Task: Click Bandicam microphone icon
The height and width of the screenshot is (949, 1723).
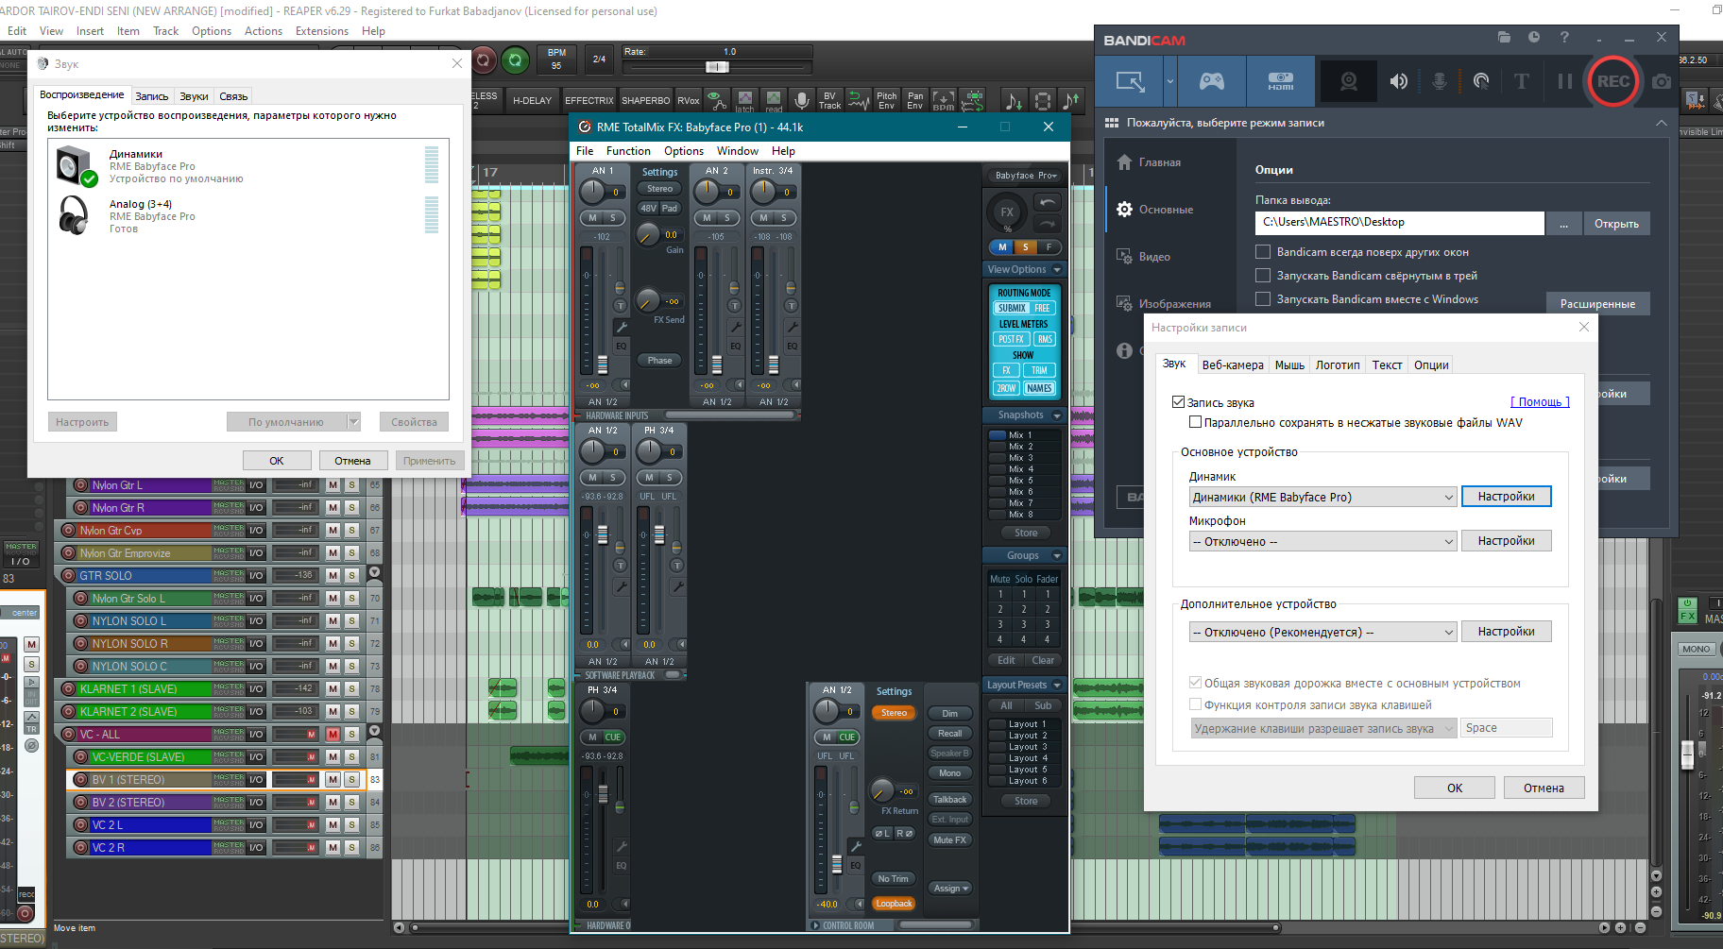Action: click(x=1440, y=81)
